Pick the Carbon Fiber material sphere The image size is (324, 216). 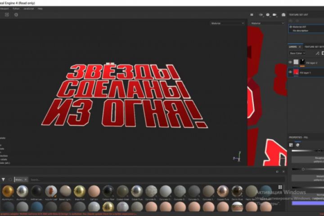pyautogui.click(x=108, y=191)
